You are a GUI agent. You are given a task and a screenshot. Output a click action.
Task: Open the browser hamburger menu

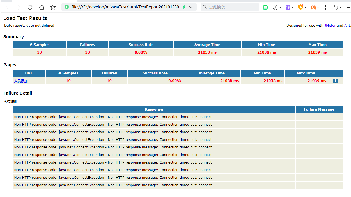pos(348,7)
